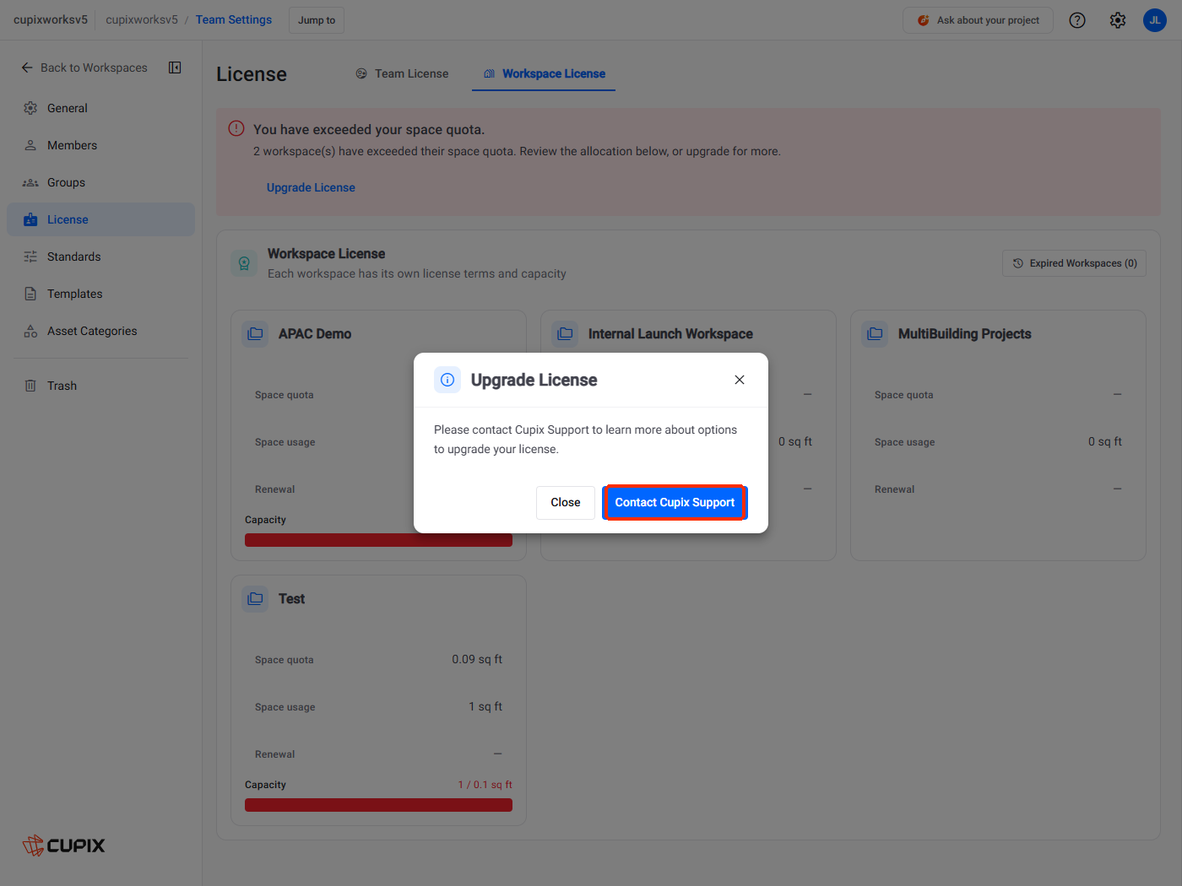Click the Internal Launch Workspace folder icon
The height and width of the screenshot is (886, 1182).
[565, 334]
